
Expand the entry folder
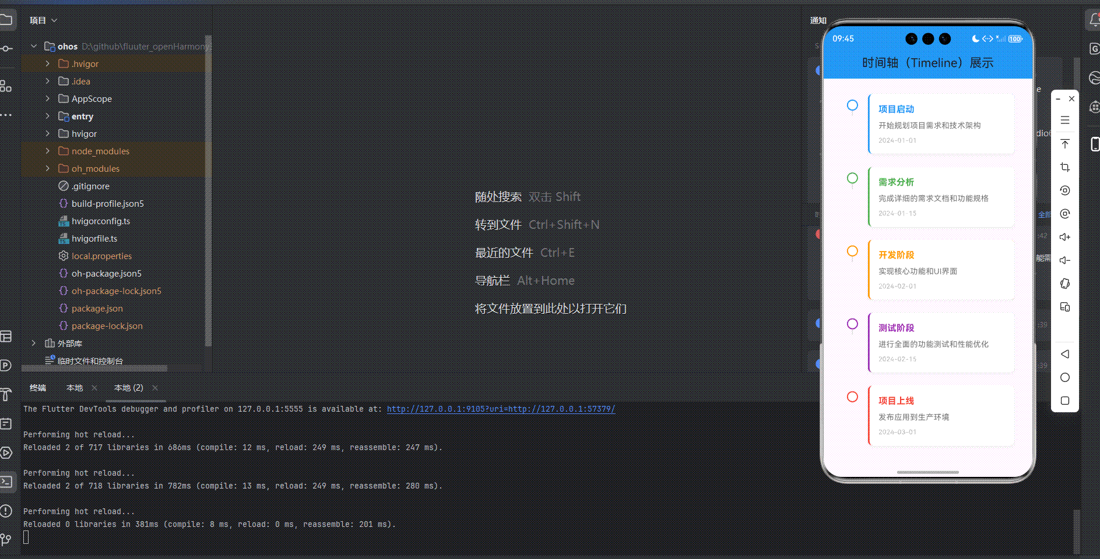(48, 116)
